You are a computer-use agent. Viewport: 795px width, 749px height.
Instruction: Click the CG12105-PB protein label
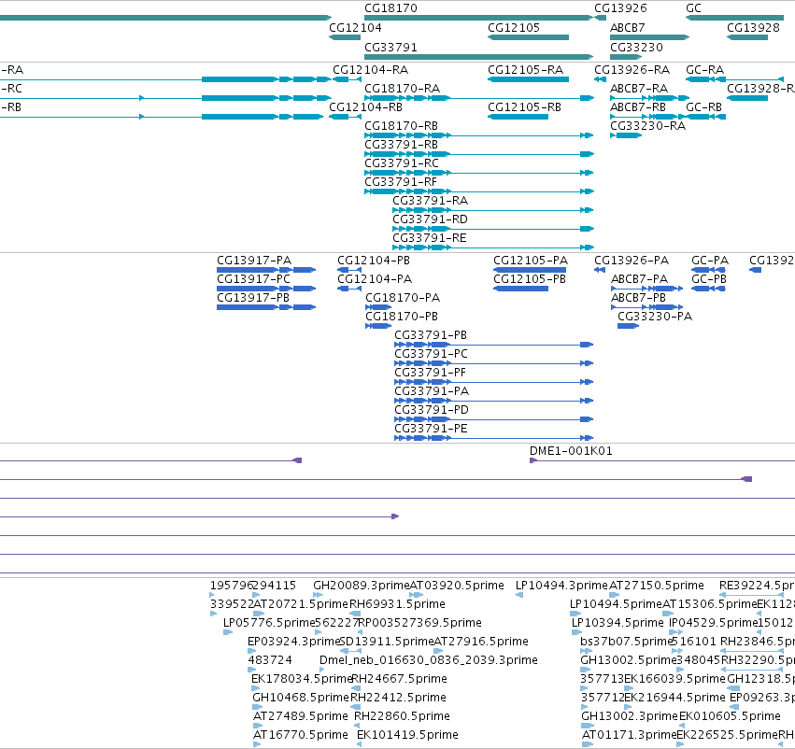530,279
